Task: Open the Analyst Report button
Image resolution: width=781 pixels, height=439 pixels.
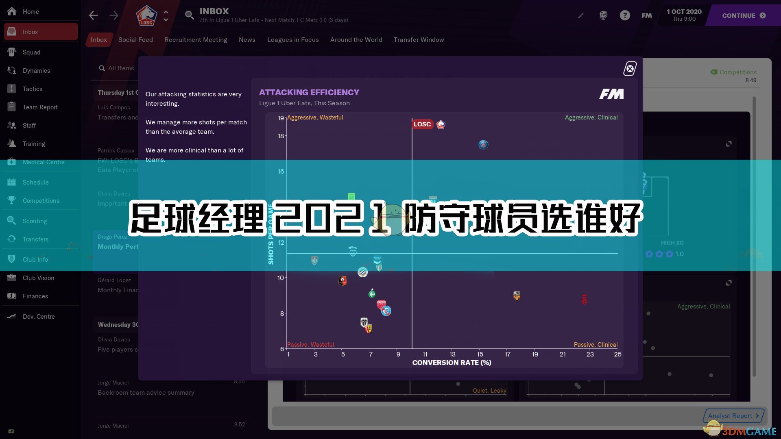Action: 733,415
